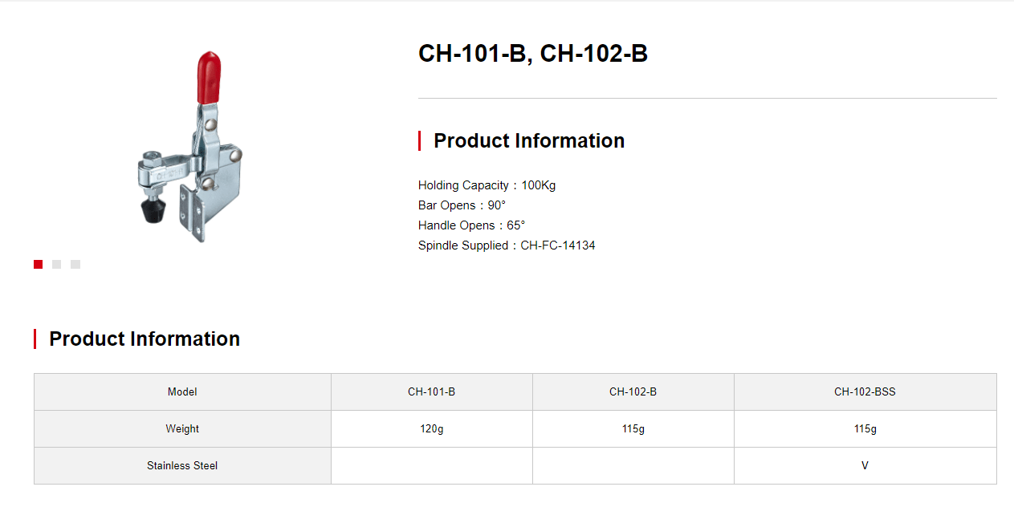
Task: Click the Model row label cell
Action: click(x=182, y=391)
